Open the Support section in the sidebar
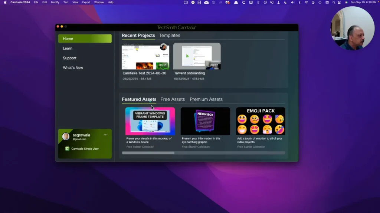 click(x=69, y=58)
